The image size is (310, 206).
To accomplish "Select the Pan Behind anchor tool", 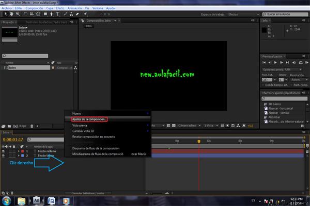I will point(38,14).
